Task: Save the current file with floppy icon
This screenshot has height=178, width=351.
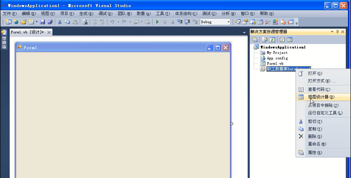Action: pyautogui.click(x=43, y=22)
